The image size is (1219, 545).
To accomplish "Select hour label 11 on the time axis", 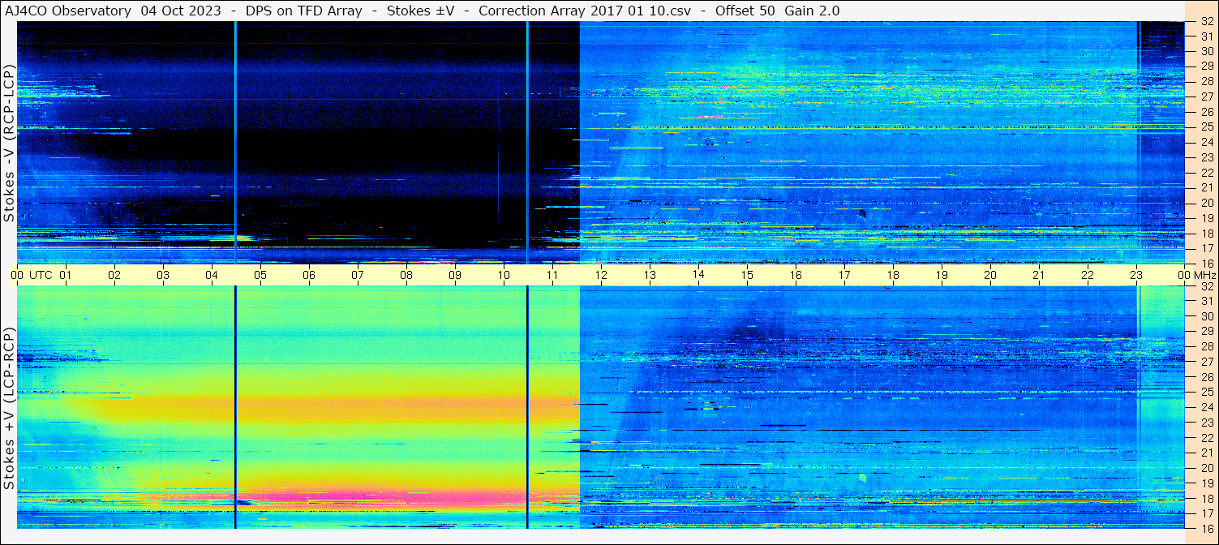I will (552, 275).
